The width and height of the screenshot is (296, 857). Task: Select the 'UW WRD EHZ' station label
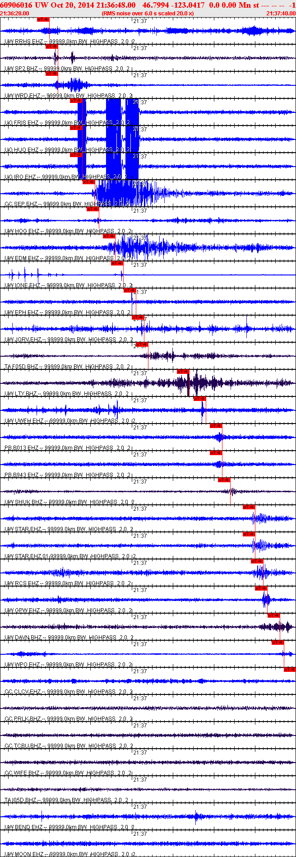click(x=22, y=96)
